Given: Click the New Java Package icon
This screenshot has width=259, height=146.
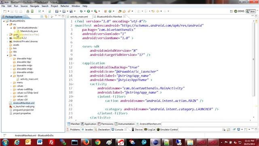Looking at the screenshot, I should click(x=105, y=11).
